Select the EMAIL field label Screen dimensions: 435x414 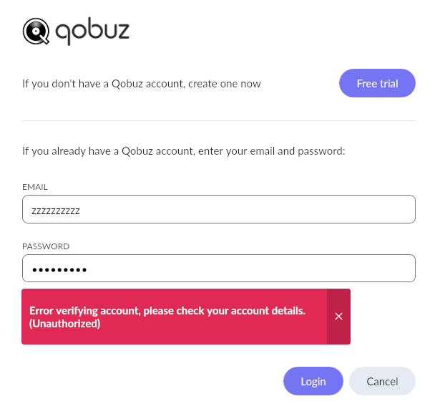coord(35,187)
